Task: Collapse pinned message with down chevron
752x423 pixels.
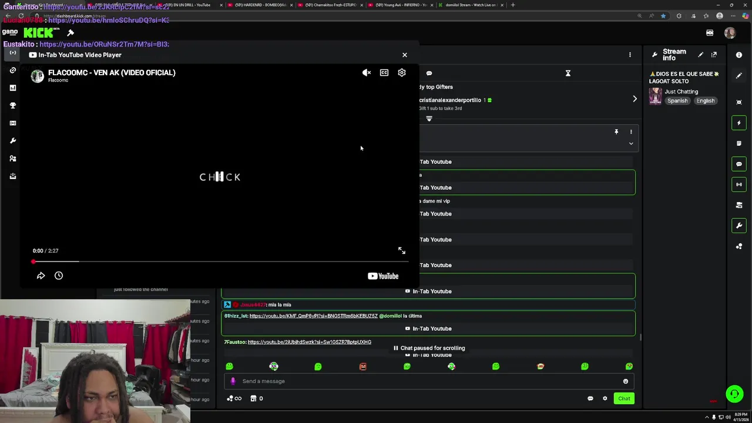Action: pyautogui.click(x=631, y=143)
